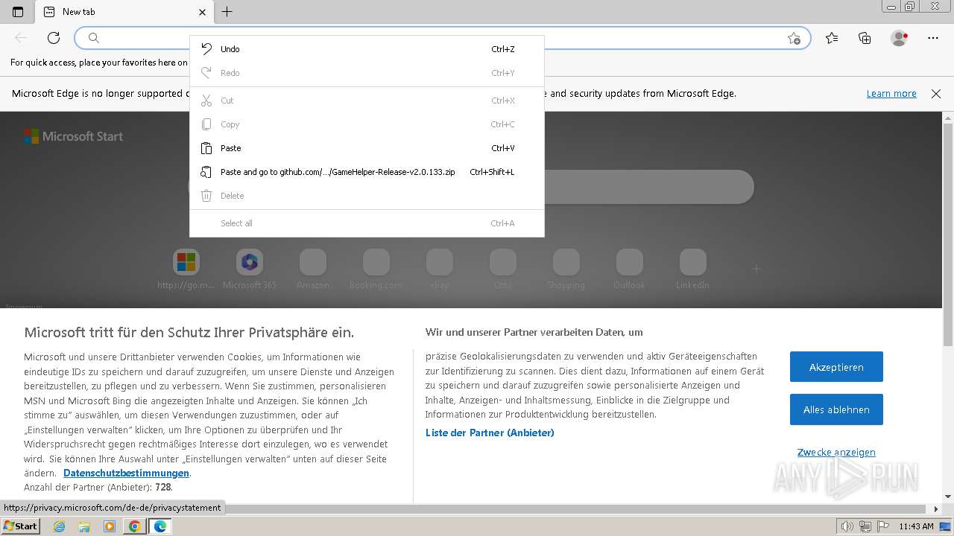The width and height of the screenshot is (954, 536).
Task: Close the New tab tab
Action: [x=202, y=12]
